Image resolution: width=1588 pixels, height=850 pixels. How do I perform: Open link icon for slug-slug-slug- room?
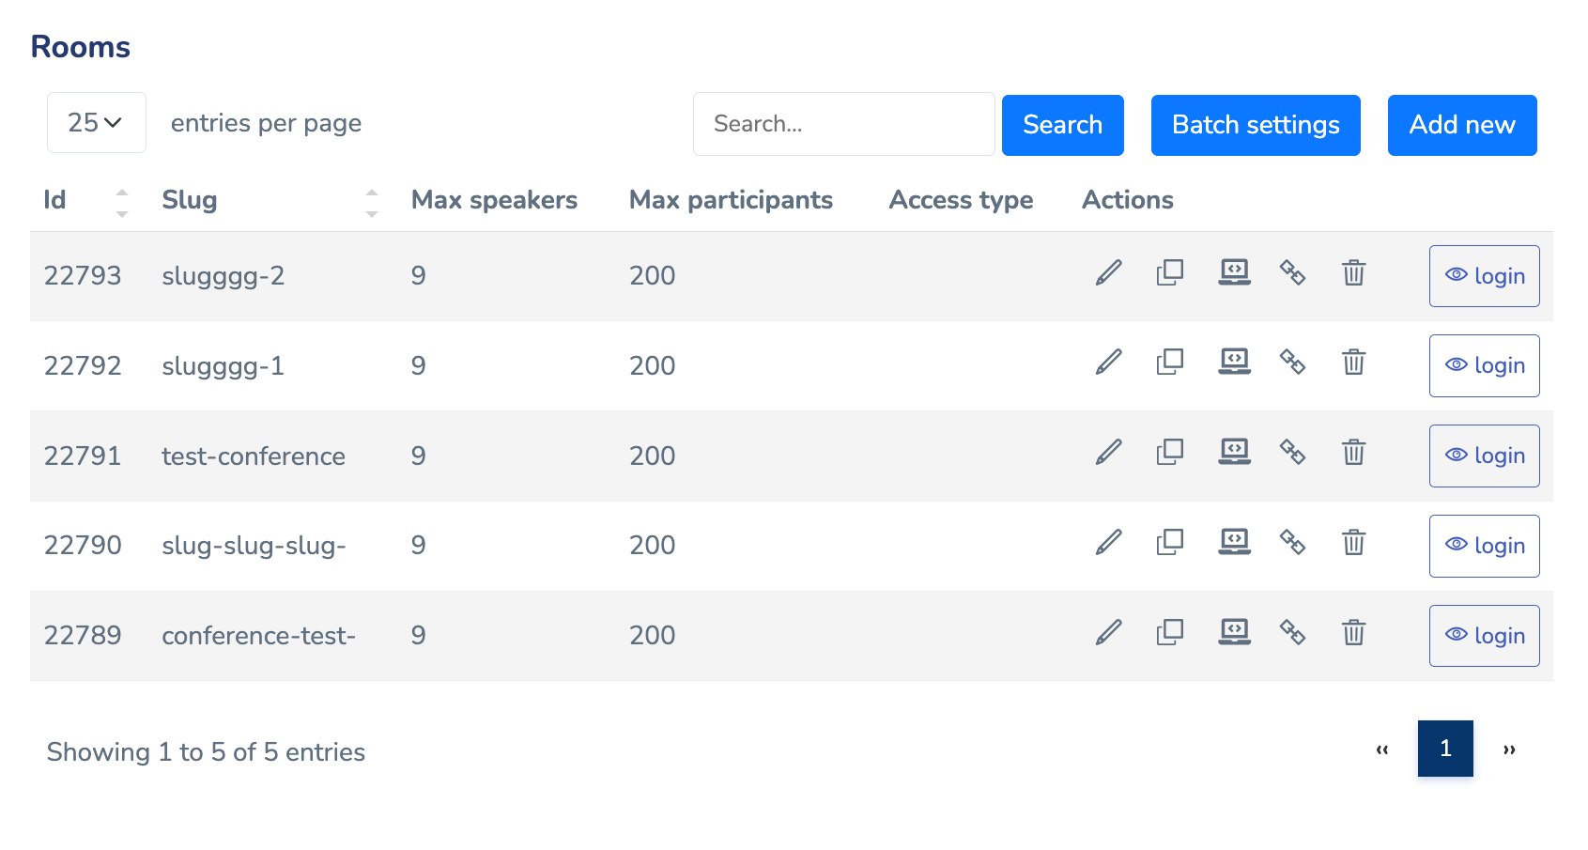point(1293,543)
